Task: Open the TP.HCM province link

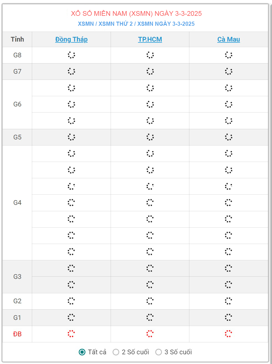Action: pos(150,39)
